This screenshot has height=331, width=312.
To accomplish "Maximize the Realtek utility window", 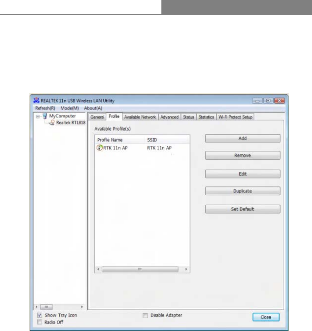I will (268, 101).
